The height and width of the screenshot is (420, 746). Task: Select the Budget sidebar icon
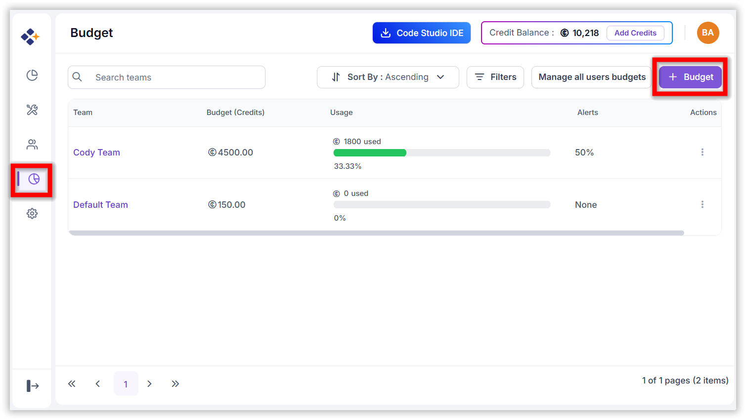click(34, 179)
